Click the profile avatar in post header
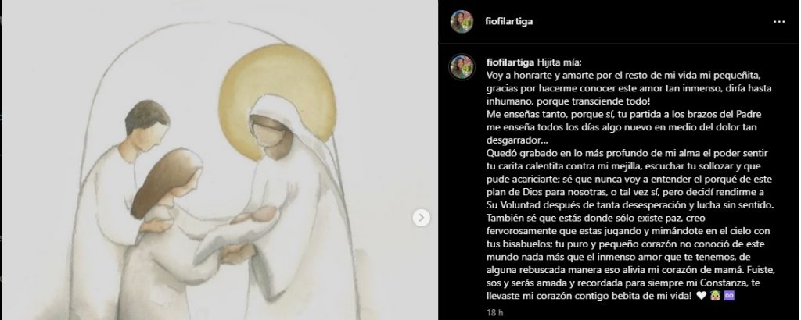This screenshot has width=801, height=320. 462,21
